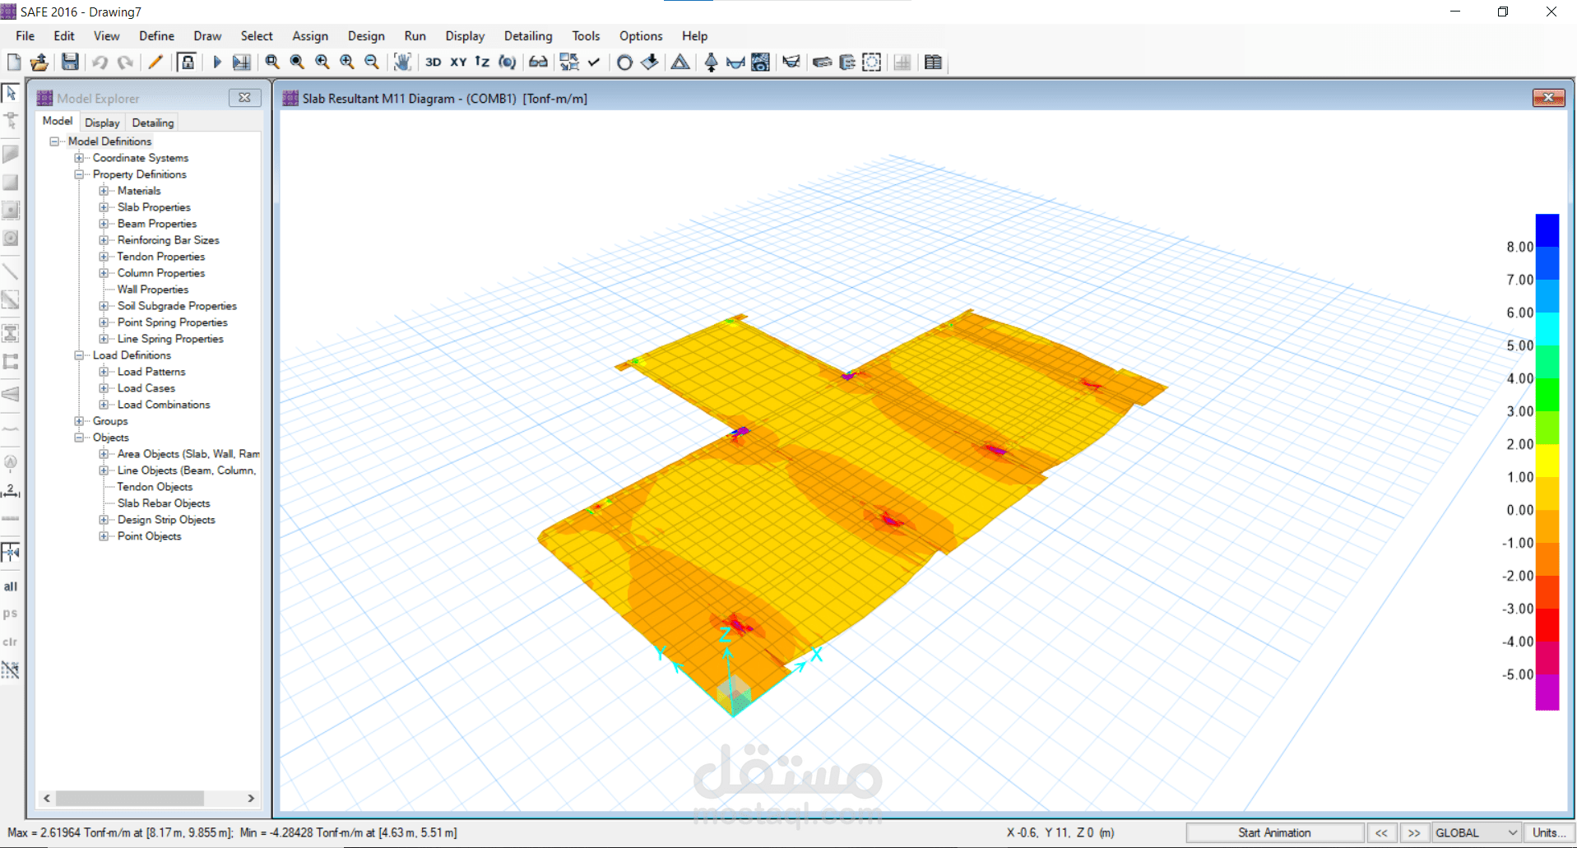Click the checkmark icon in the toolbar
This screenshot has width=1577, height=848.
click(x=594, y=63)
